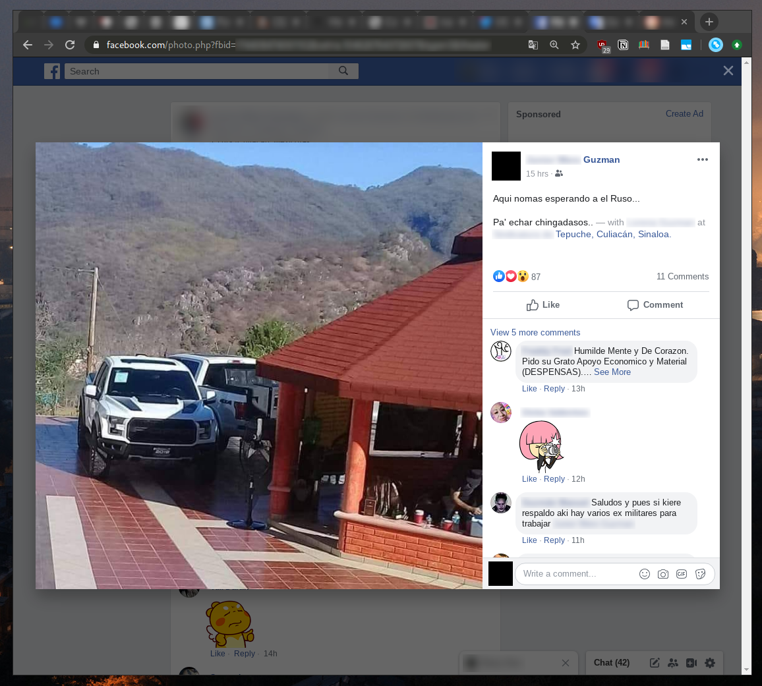Click the Create Ad link
The width and height of the screenshot is (762, 686).
(x=684, y=114)
